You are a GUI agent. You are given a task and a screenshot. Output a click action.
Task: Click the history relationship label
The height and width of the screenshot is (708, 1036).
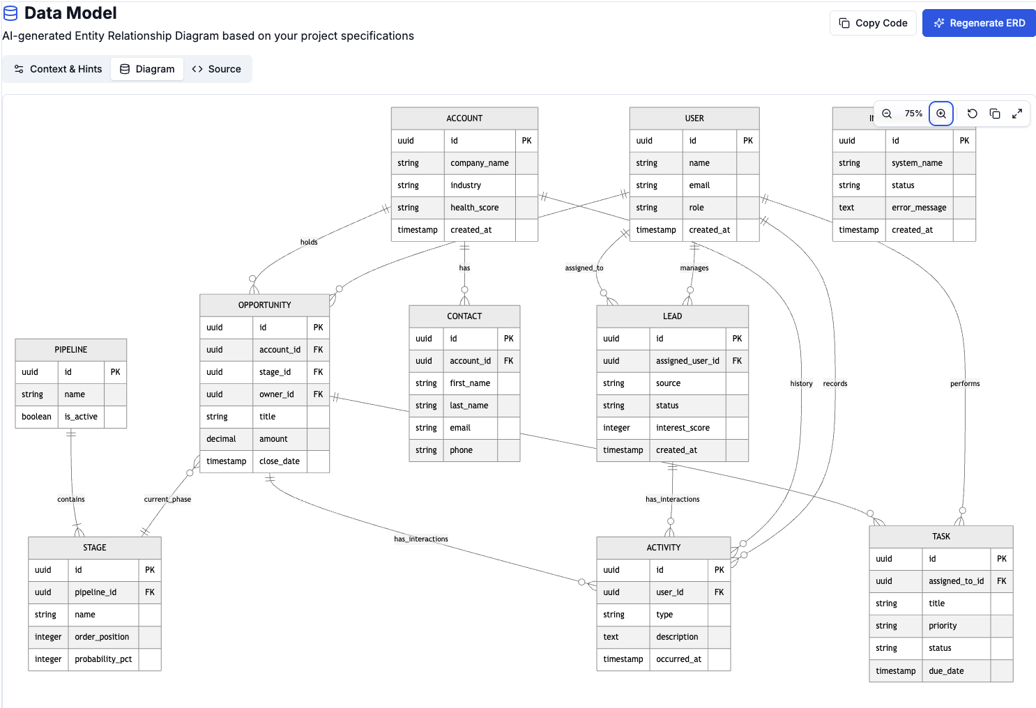pos(802,384)
